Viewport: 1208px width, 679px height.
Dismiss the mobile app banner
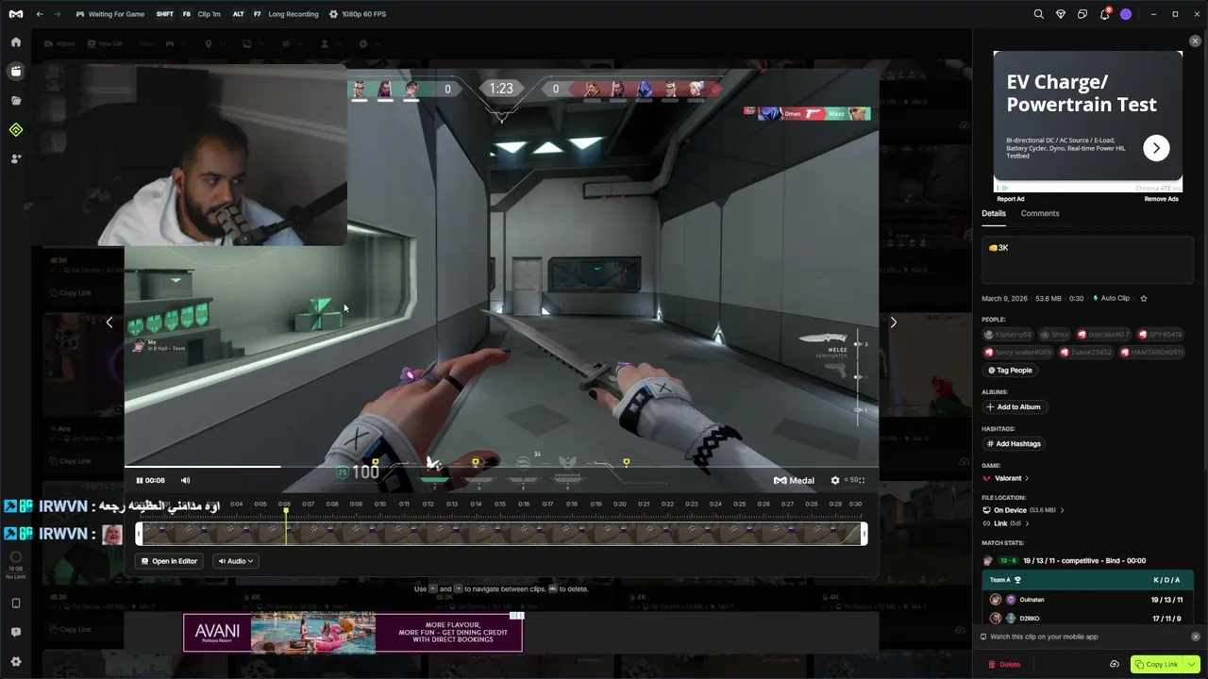click(1196, 637)
